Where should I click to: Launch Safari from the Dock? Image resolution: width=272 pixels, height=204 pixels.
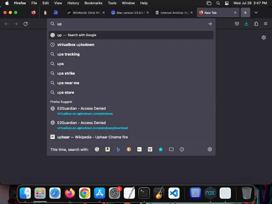coord(55,193)
